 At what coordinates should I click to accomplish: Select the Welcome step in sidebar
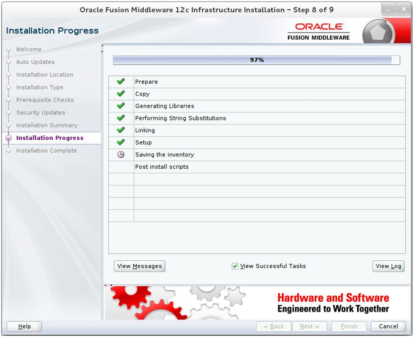[x=28, y=49]
